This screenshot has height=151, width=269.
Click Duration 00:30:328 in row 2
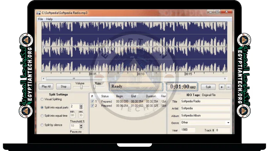(x=152, y=106)
